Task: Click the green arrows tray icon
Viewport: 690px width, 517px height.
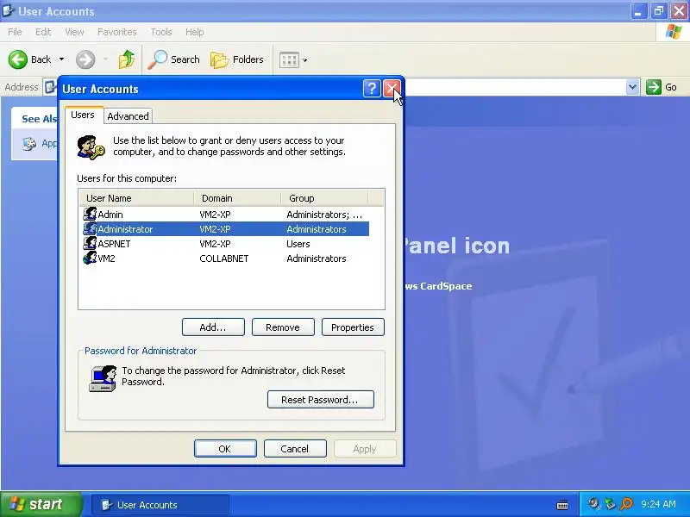Action: tap(610, 504)
